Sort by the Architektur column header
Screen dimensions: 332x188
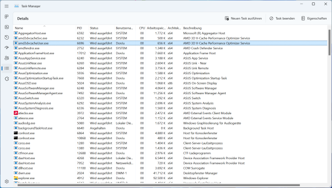174,28
